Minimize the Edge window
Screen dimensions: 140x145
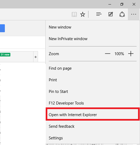pos(110,4)
